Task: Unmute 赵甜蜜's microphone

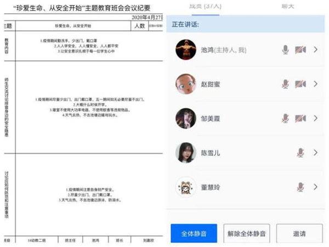Action: (x=285, y=84)
